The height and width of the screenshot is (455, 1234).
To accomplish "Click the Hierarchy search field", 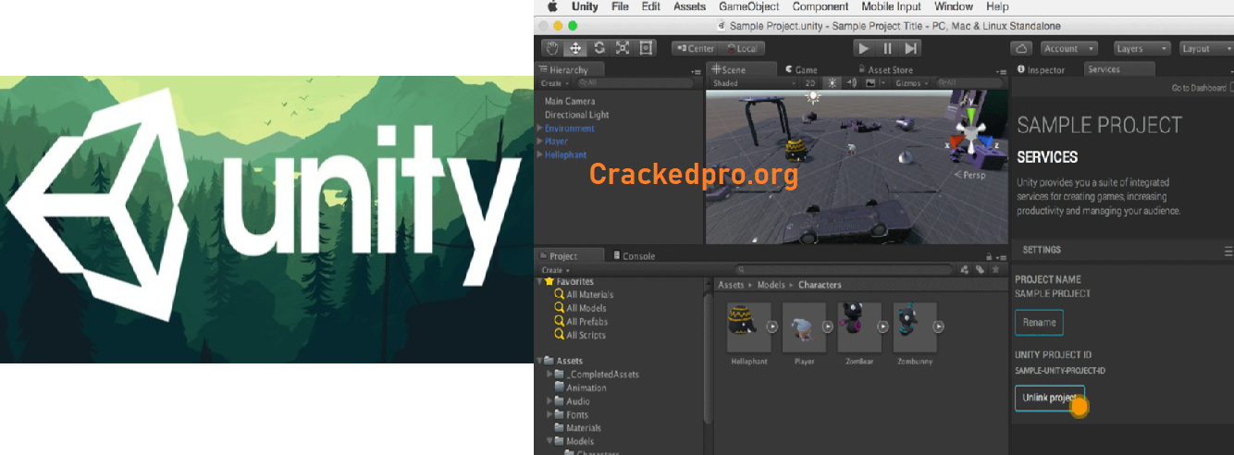I will [x=634, y=83].
